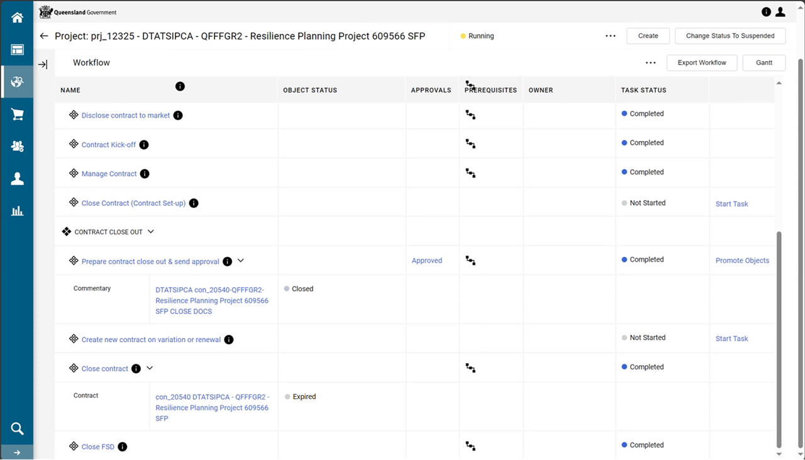Image resolution: width=805 pixels, height=460 pixels.
Task: Click the TASK STATUS column header
Action: (x=643, y=90)
